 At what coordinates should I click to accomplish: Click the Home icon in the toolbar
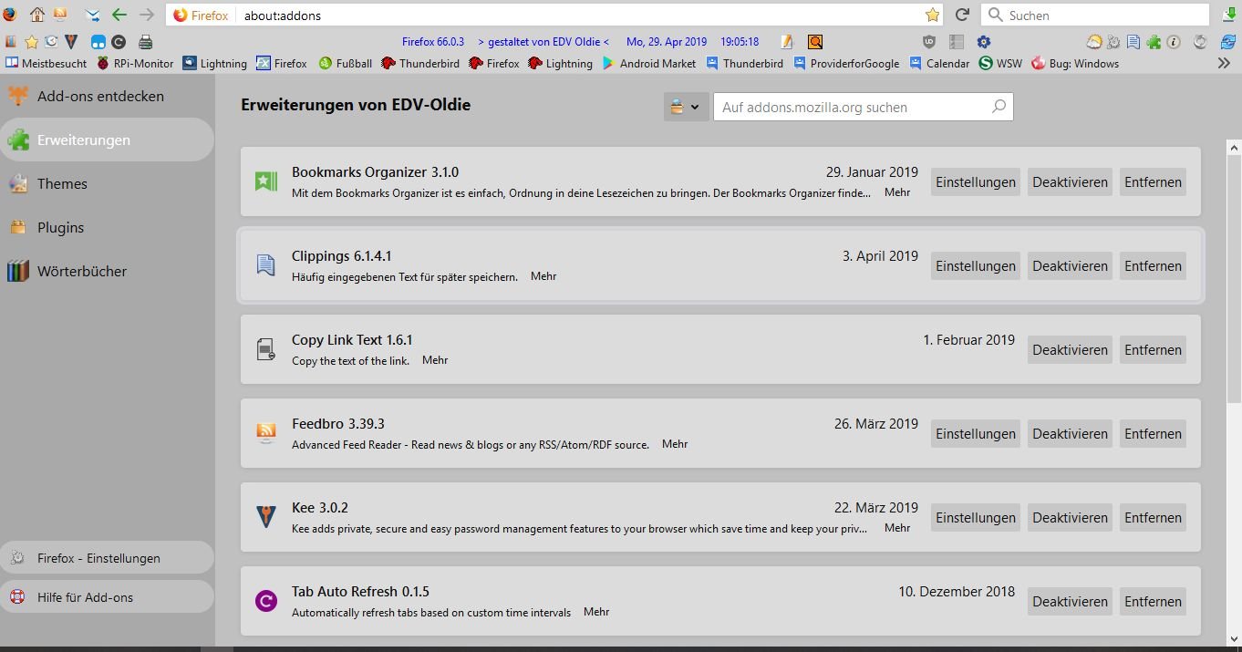point(36,15)
